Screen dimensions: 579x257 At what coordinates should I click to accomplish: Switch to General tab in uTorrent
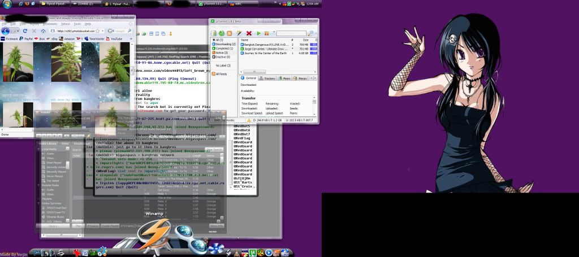pos(249,78)
